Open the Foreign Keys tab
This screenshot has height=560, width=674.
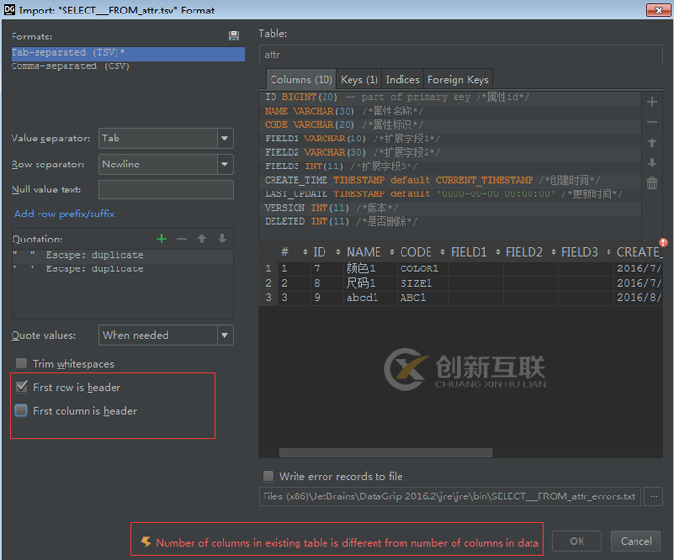pyautogui.click(x=458, y=80)
